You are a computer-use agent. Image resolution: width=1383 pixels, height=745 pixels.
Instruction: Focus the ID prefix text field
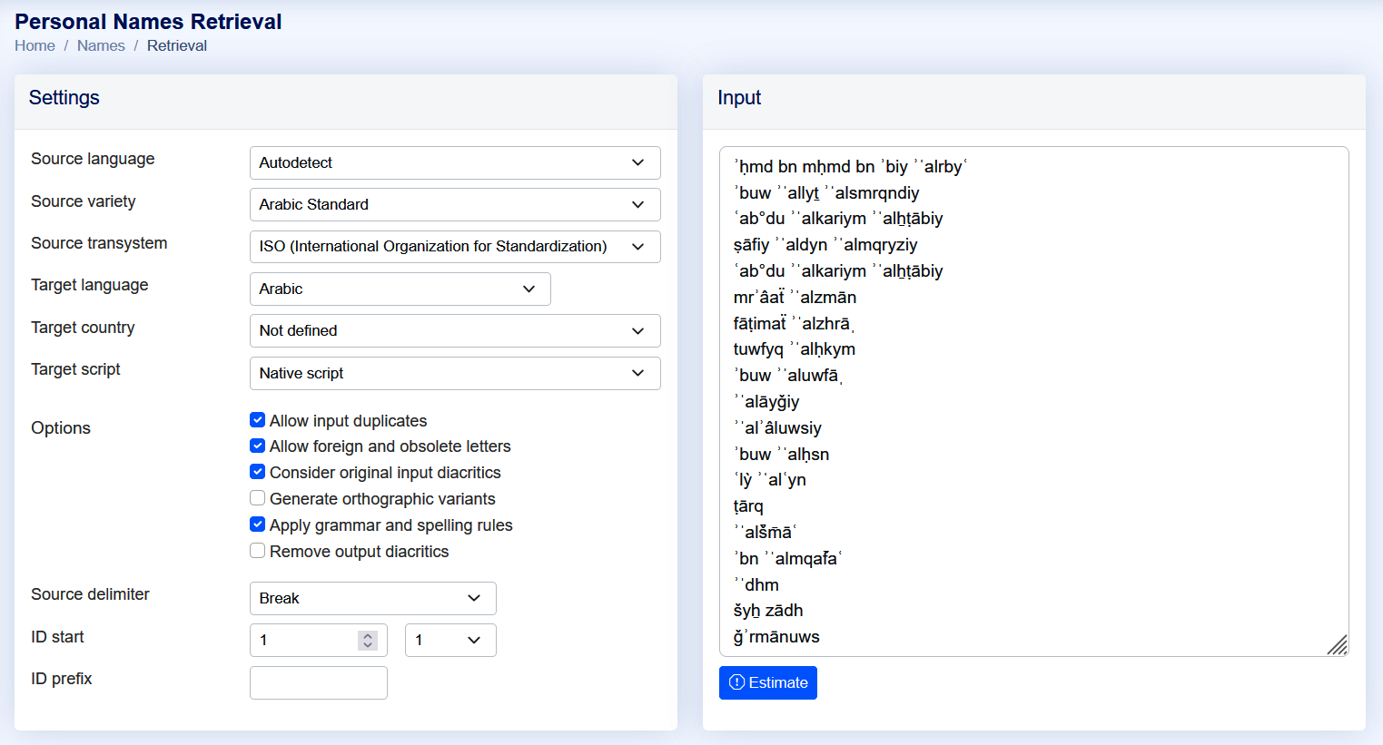click(319, 682)
